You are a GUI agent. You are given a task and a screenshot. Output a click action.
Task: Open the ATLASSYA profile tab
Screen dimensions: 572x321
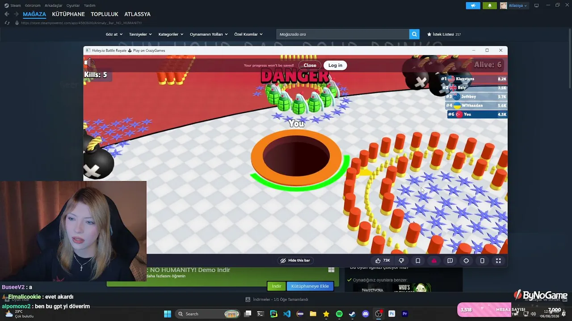(137, 14)
